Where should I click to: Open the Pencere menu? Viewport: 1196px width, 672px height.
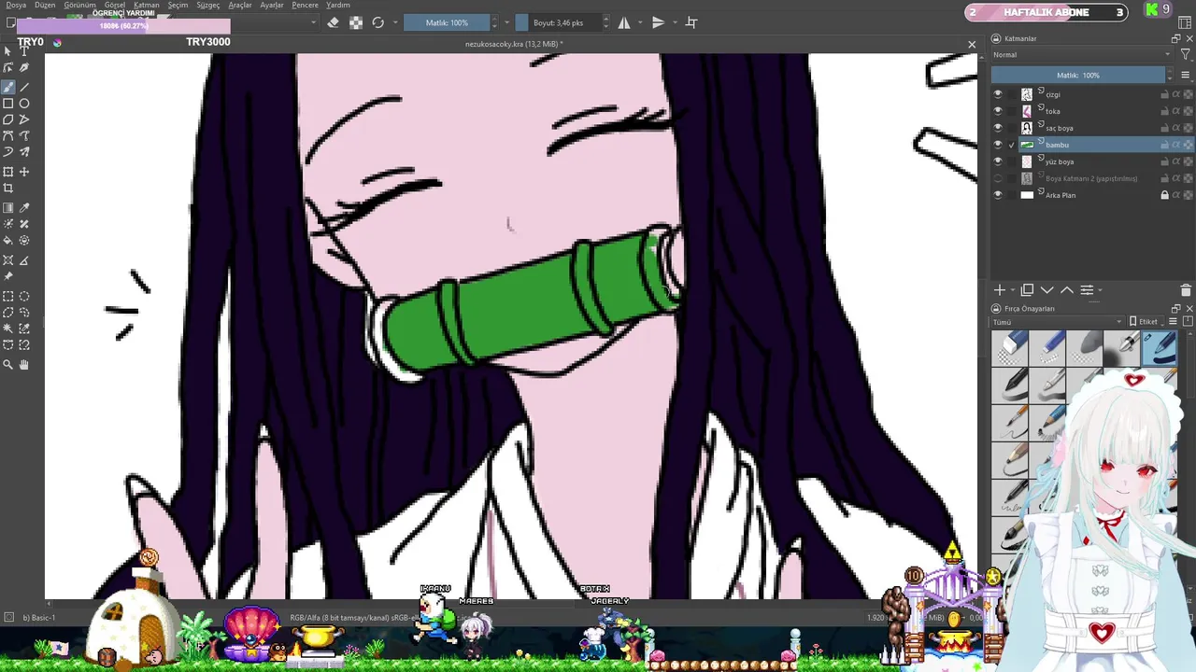pos(305,5)
